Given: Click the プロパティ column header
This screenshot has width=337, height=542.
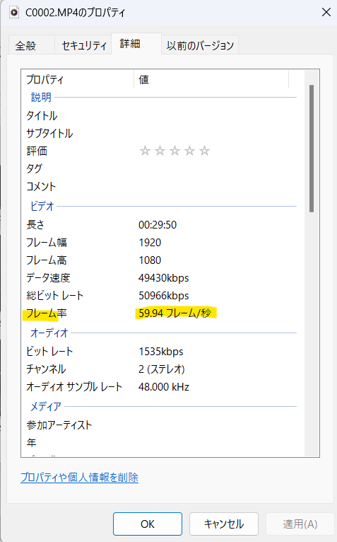Looking at the screenshot, I should click(78, 80).
